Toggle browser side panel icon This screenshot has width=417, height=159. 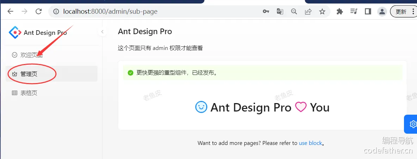368,12
